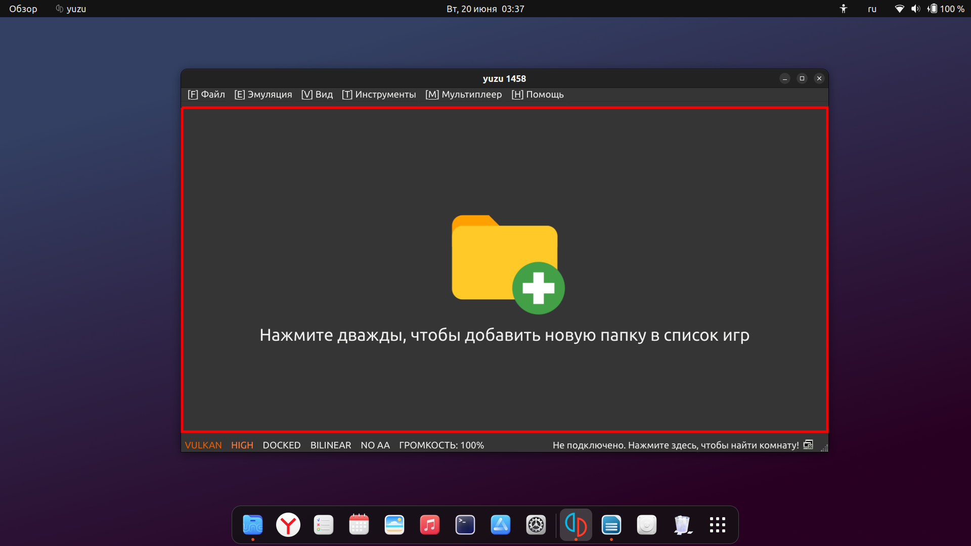This screenshot has height=546, width=971.
Task: Click the sound volume icon in tray
Action: point(915,9)
